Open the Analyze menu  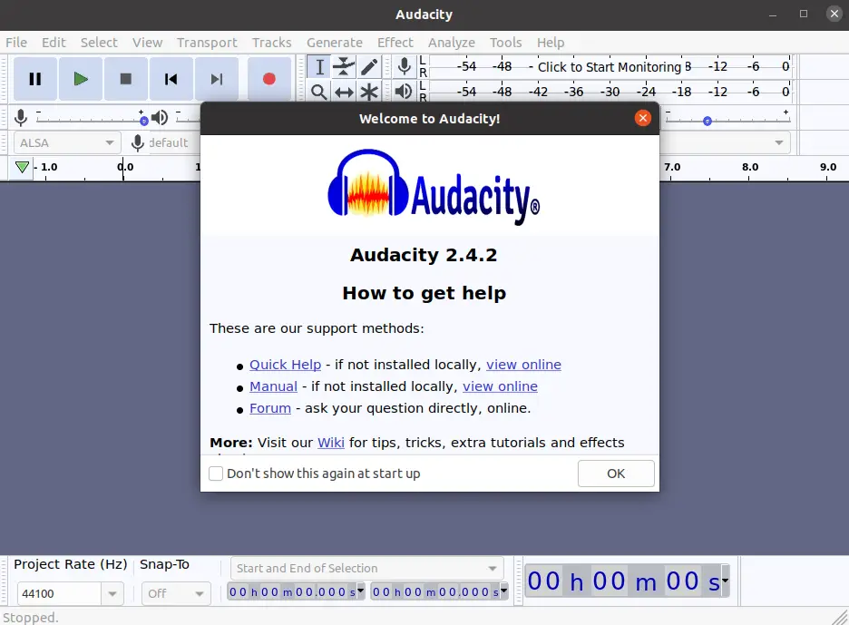(452, 43)
